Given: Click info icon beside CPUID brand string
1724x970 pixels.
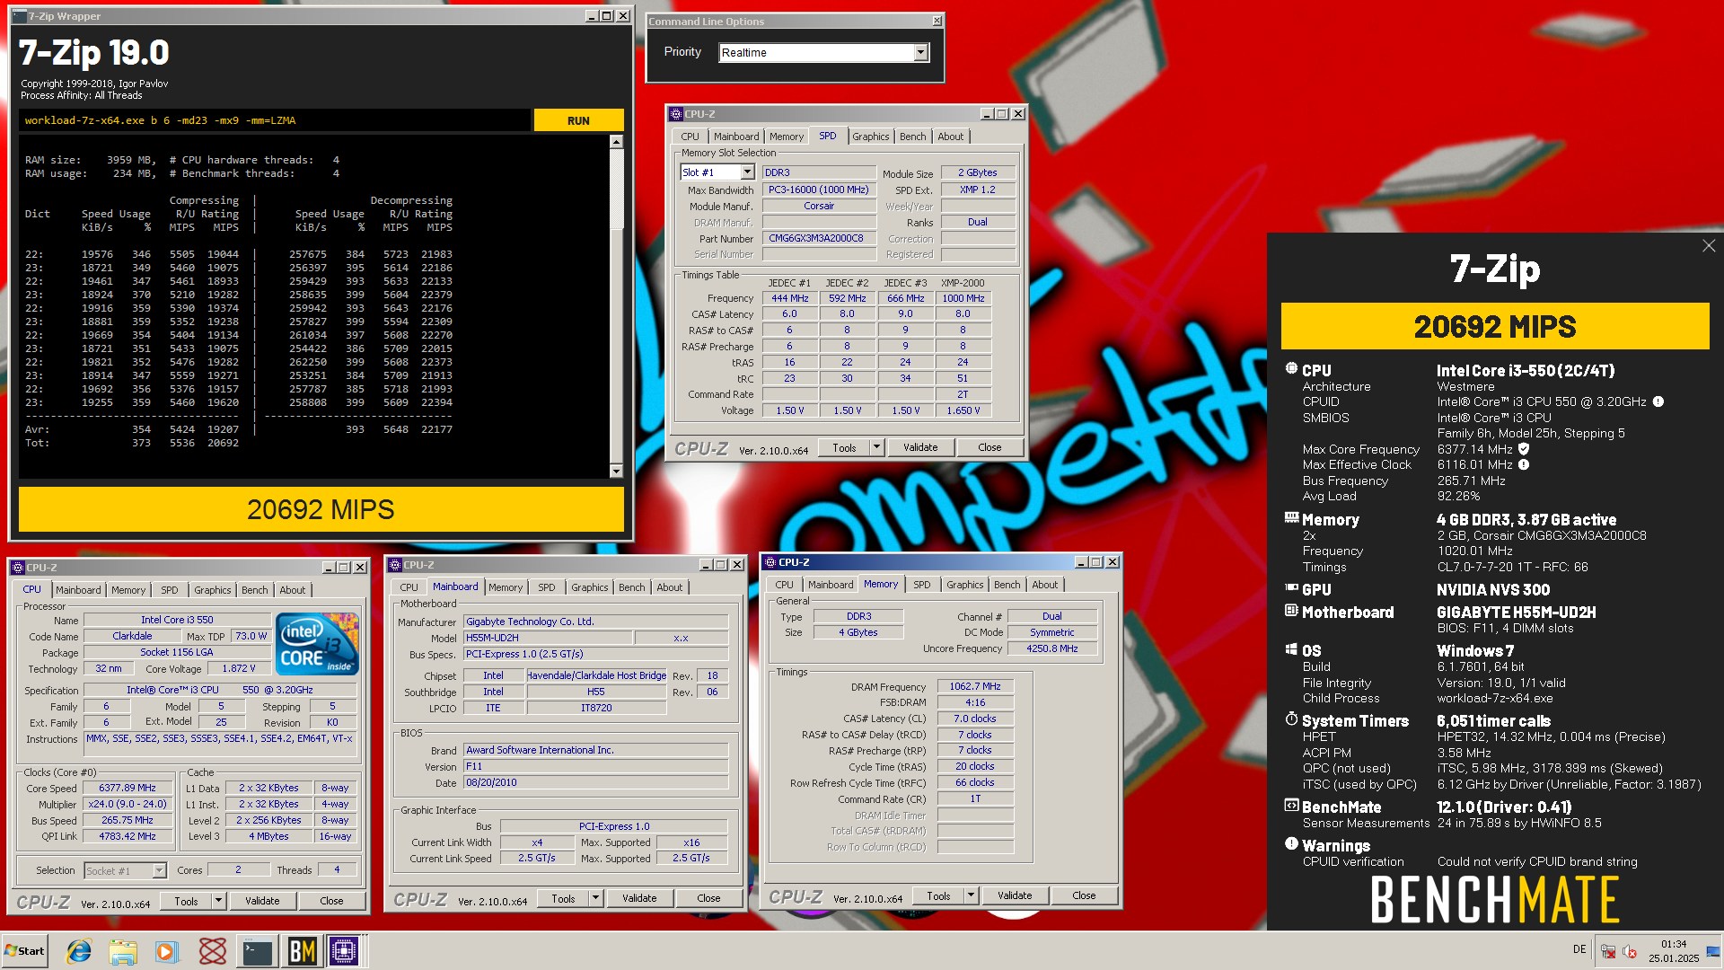Looking at the screenshot, I should (x=1658, y=401).
